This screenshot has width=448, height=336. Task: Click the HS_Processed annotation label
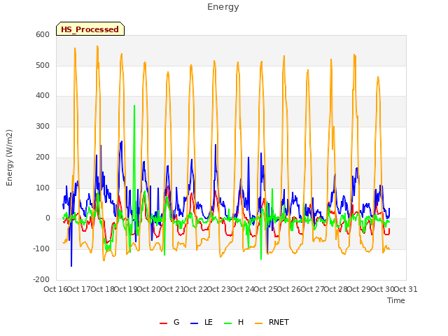coord(90,29)
